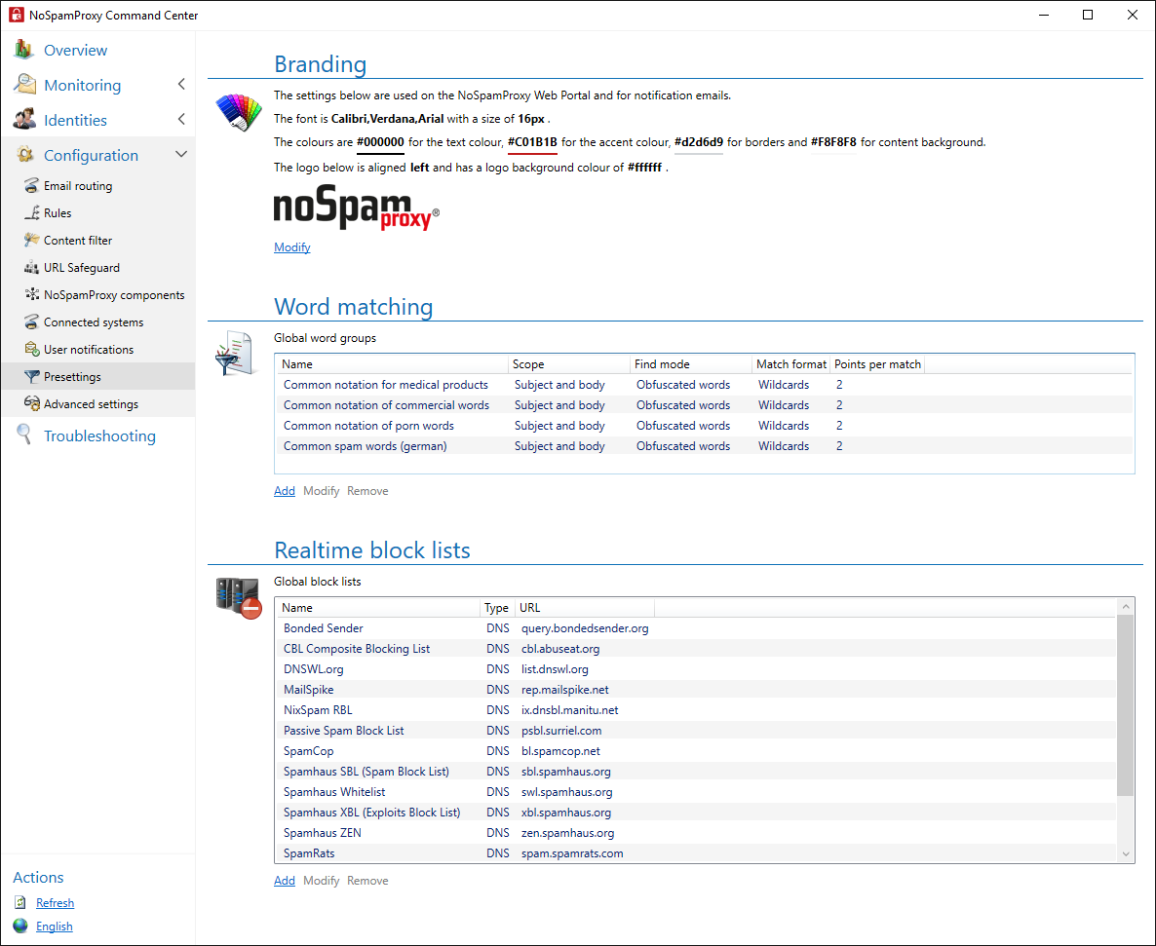Click the Find mode column header

[x=691, y=364]
